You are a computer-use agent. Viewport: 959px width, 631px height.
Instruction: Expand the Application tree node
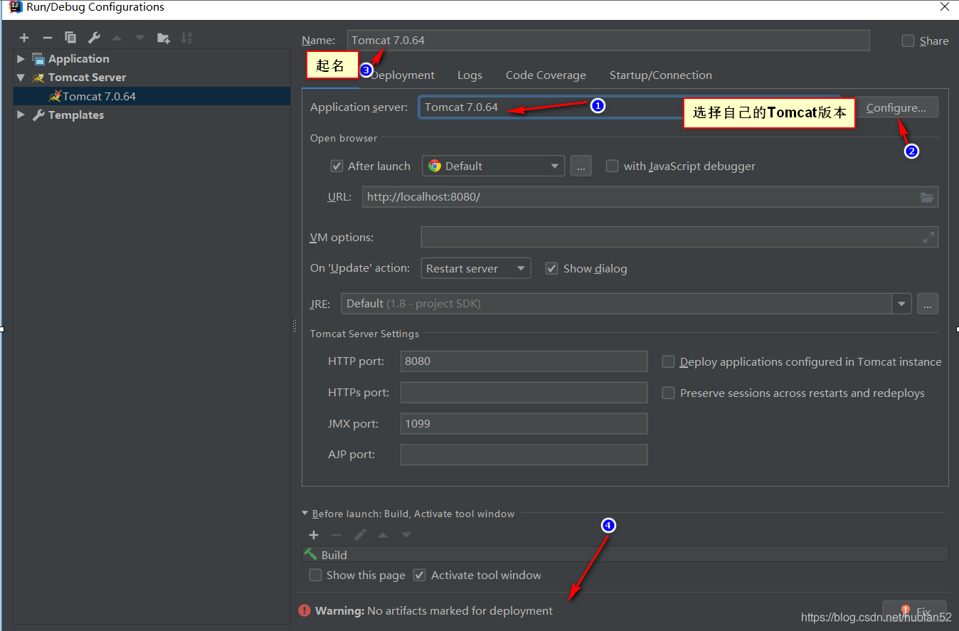[x=21, y=58]
